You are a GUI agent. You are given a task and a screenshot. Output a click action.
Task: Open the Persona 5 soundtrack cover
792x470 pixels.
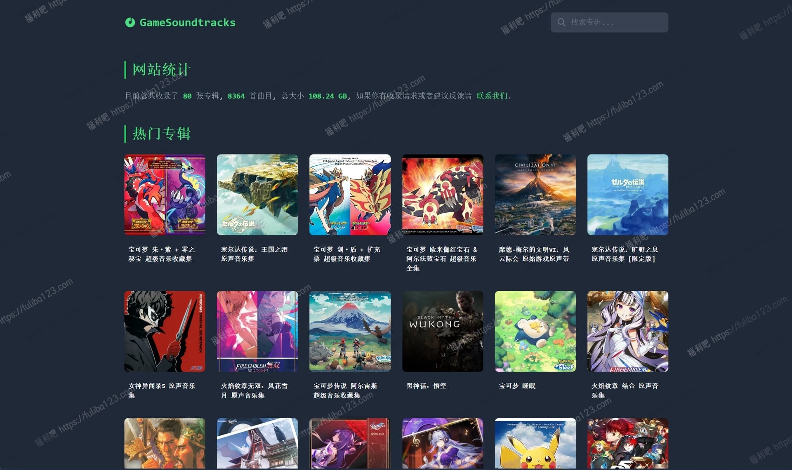[165, 331]
